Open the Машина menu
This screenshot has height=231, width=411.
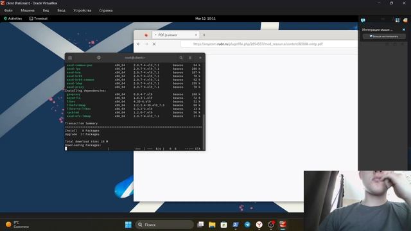tap(28, 10)
